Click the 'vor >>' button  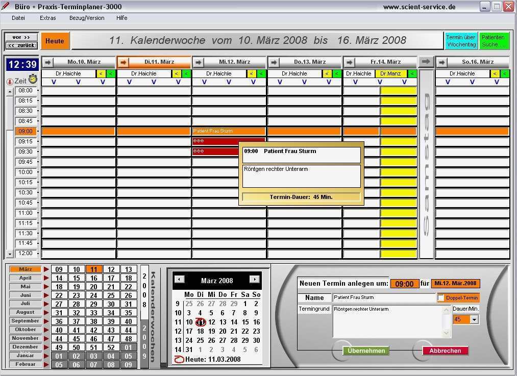tap(21, 37)
